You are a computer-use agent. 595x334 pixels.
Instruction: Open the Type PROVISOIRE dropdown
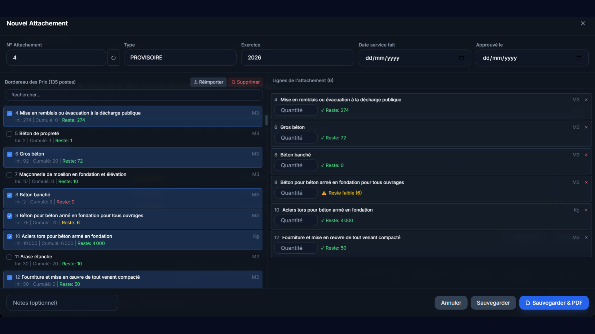pos(180,58)
